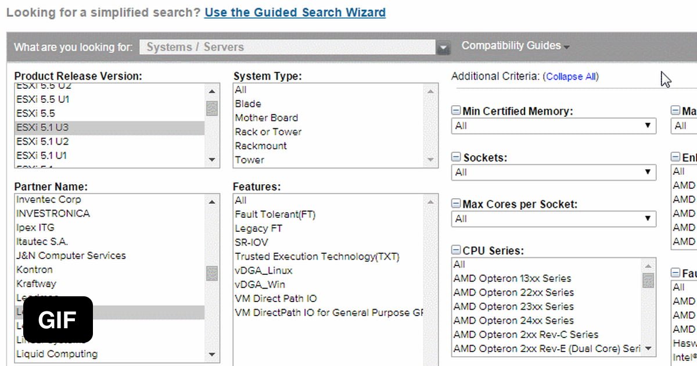Choose SR-IOV in the Features list

[252, 242]
